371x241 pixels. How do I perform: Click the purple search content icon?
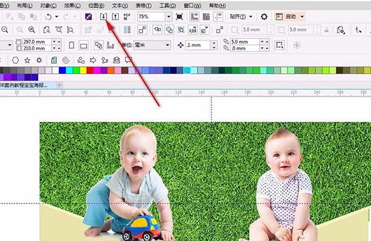(88, 17)
